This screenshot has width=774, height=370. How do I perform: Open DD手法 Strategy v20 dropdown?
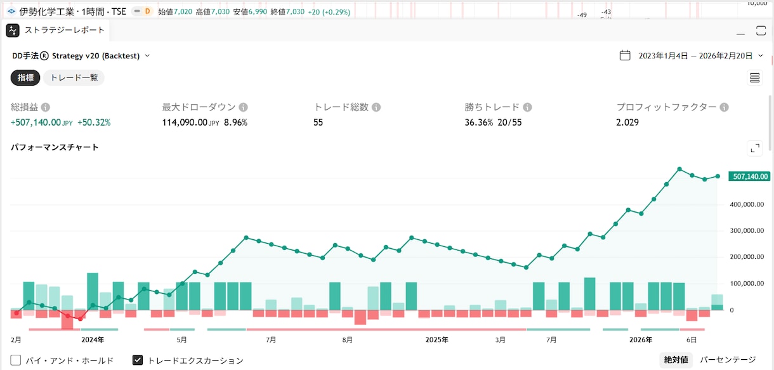(x=81, y=55)
